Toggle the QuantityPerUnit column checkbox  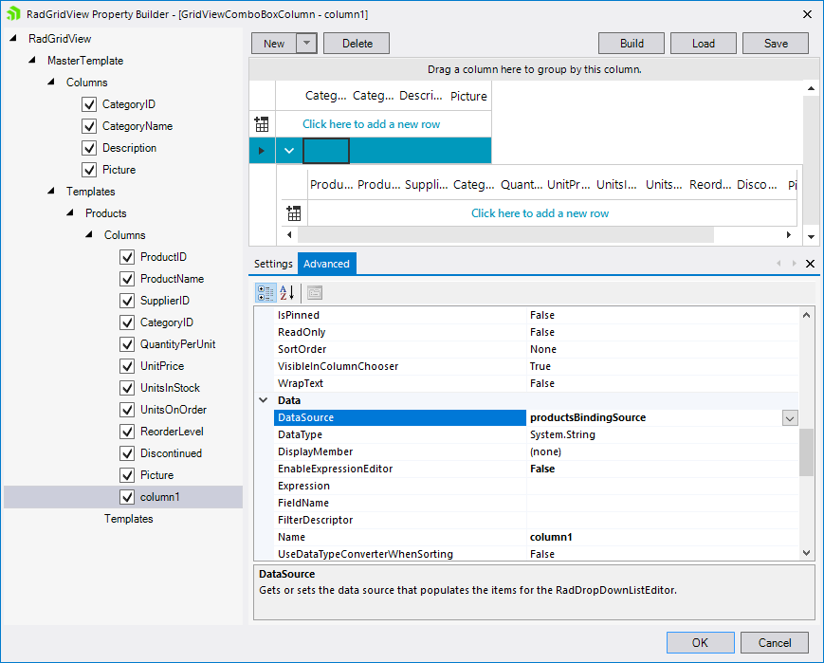pyautogui.click(x=127, y=344)
